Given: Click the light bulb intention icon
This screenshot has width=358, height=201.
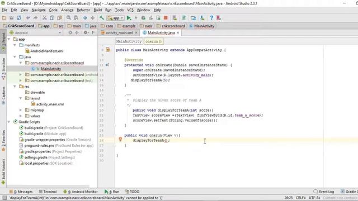Looking at the screenshot, I should (x=120, y=139).
